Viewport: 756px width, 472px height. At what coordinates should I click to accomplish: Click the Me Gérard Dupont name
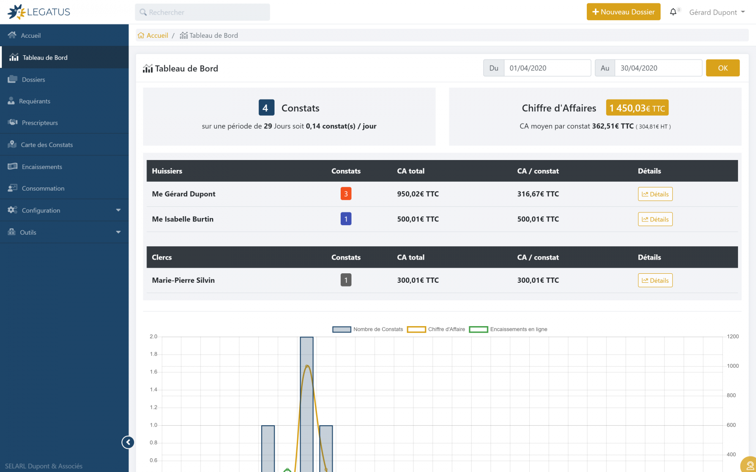point(183,194)
